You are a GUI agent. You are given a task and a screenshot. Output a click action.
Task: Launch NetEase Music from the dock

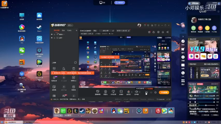tap(158, 111)
